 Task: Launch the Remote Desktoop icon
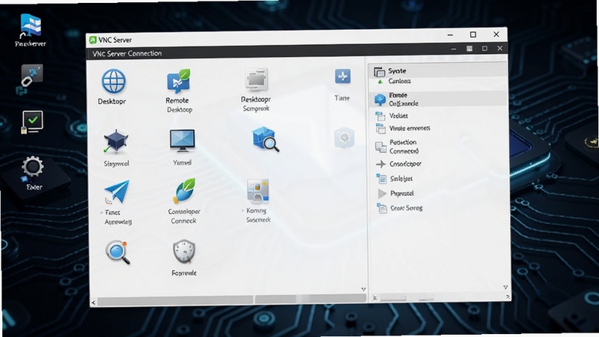[178, 81]
